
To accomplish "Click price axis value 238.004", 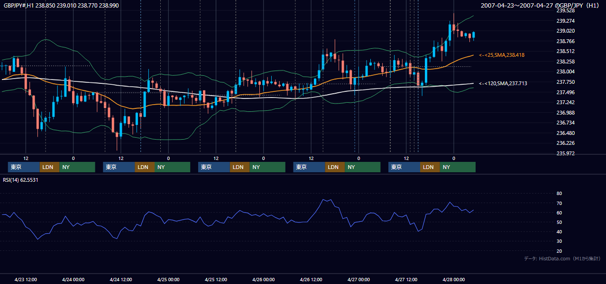I will [x=566, y=71].
